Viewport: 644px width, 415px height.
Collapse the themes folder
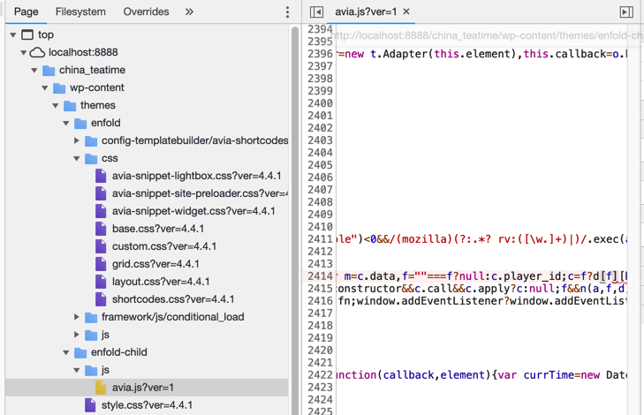(x=56, y=105)
